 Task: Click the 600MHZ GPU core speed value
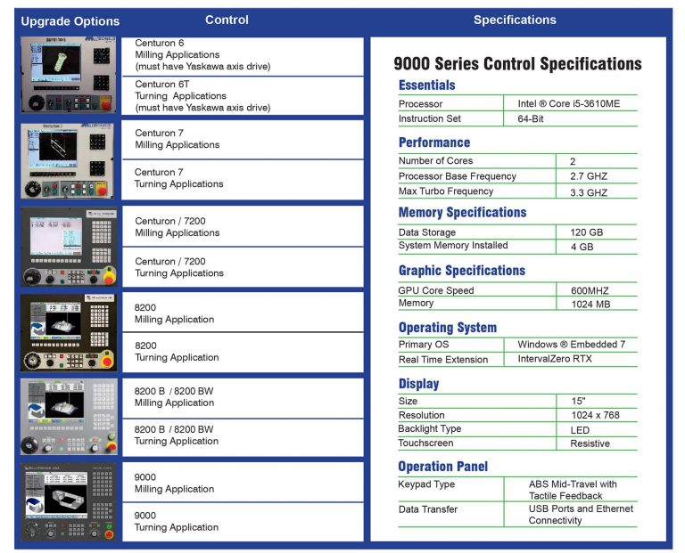click(590, 291)
